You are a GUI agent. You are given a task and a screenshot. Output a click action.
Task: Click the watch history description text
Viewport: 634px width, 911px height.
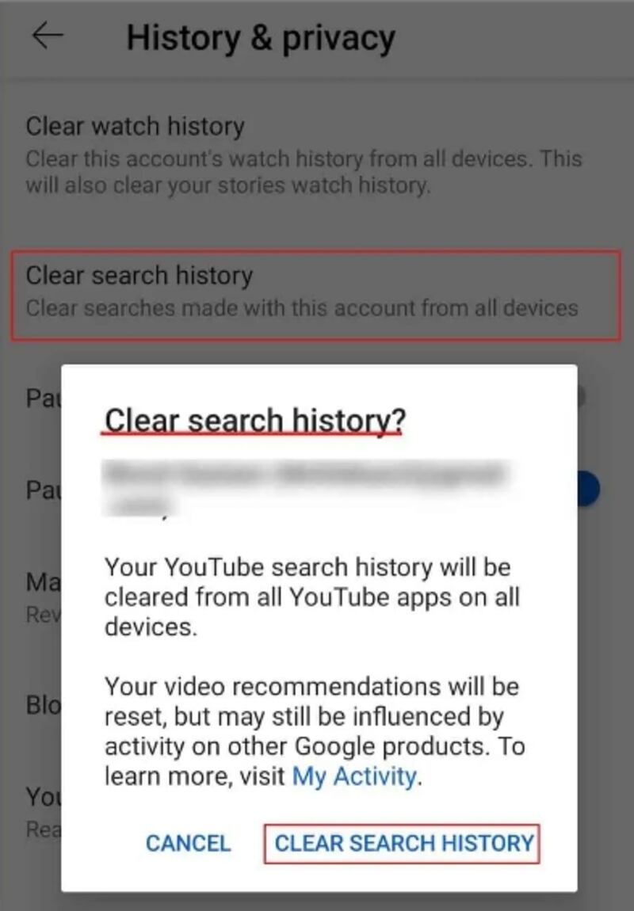304,172
